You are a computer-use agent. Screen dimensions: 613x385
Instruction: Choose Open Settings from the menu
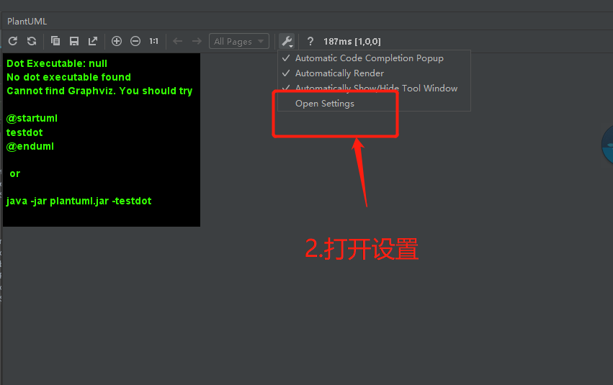(x=374, y=104)
